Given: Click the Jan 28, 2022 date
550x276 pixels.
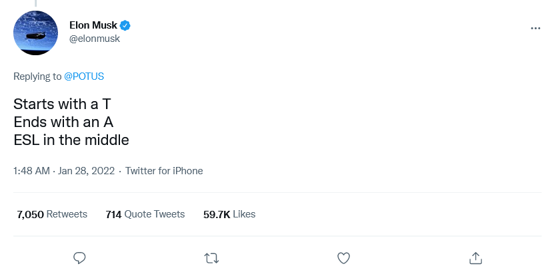Looking at the screenshot, I should [86, 171].
